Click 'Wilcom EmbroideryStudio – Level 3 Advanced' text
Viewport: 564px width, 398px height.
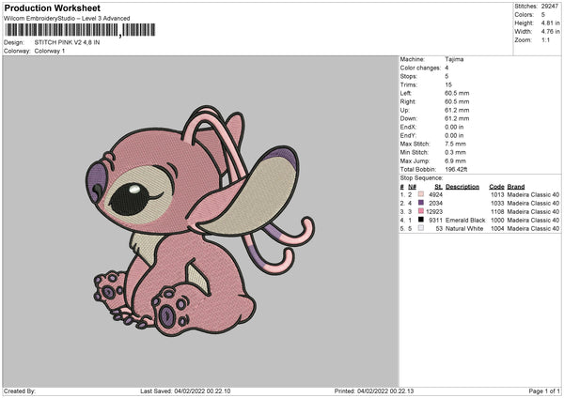tap(67, 19)
